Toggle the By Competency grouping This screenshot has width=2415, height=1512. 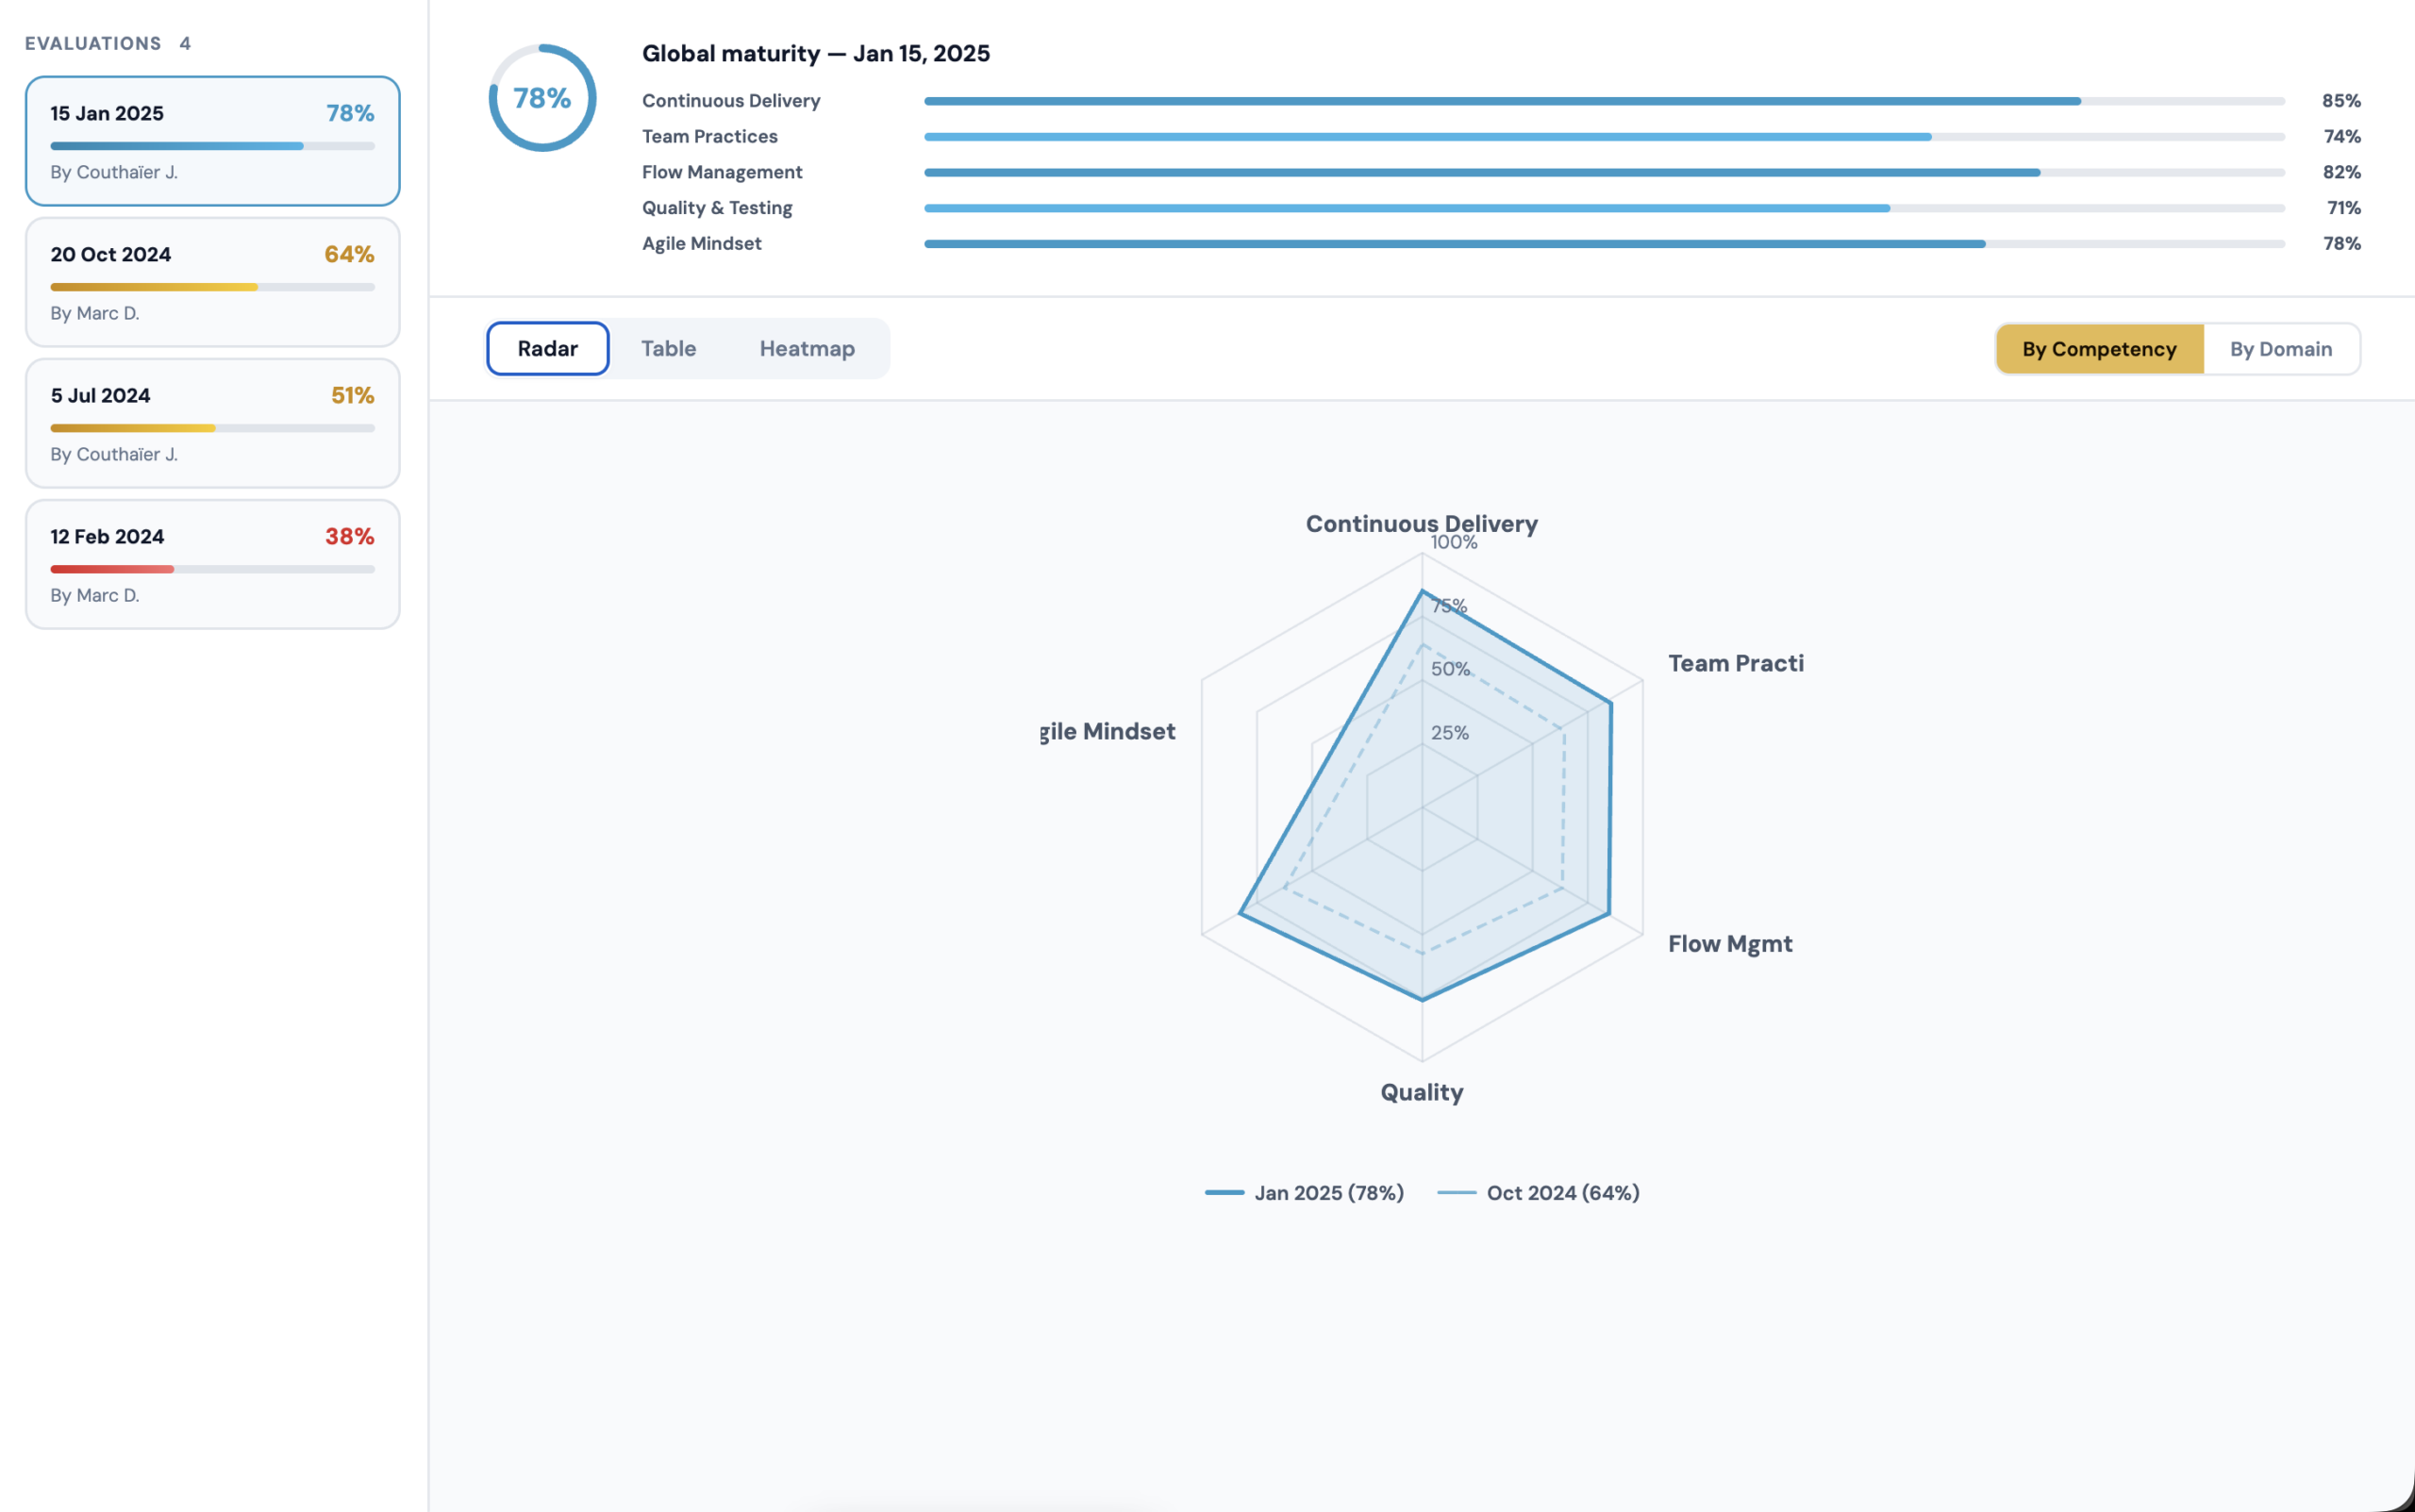pos(2098,349)
